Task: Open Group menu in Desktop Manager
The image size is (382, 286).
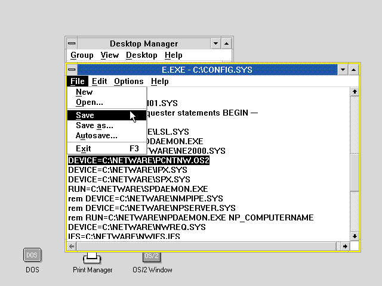Action: pyautogui.click(x=82, y=55)
